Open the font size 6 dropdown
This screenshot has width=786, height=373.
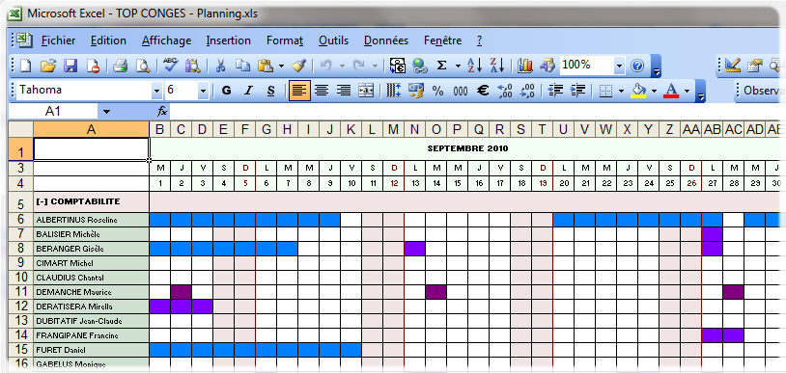203,91
